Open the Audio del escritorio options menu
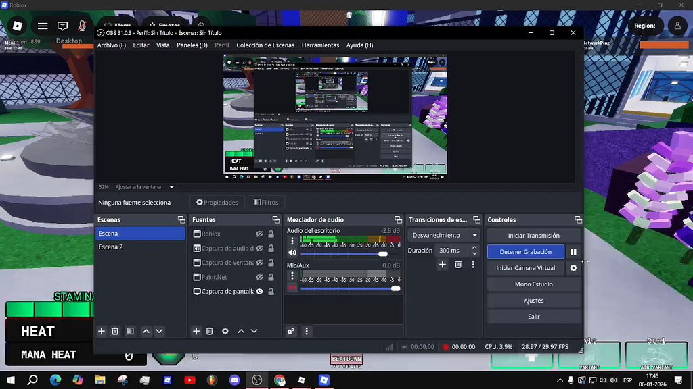Screen dimensions: 693x389 (292, 240)
